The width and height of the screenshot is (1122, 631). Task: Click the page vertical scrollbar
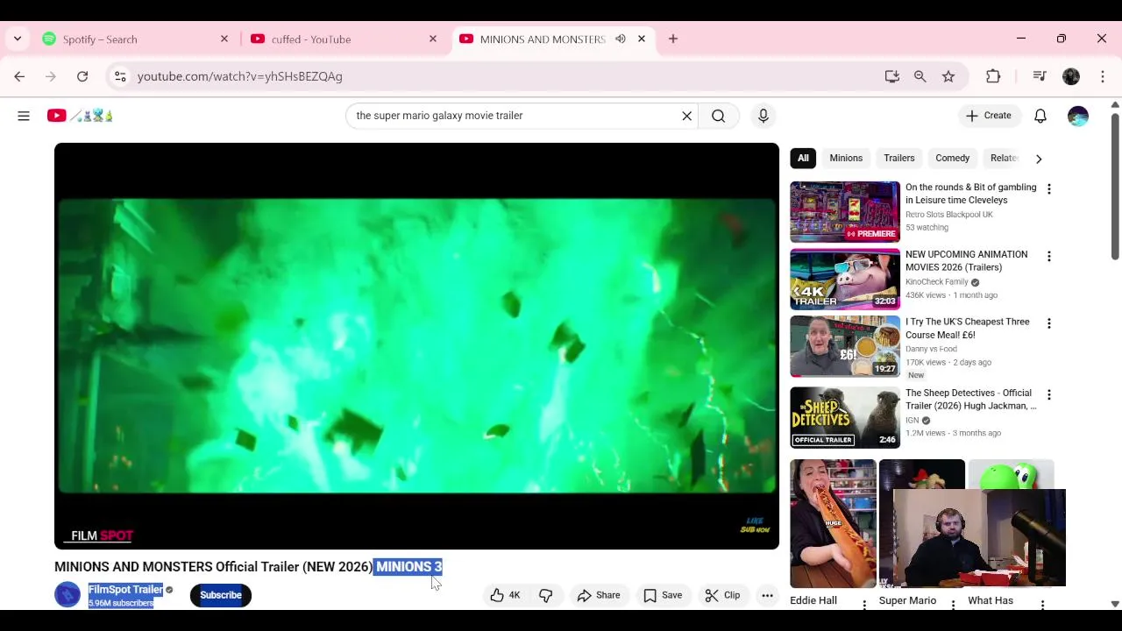click(x=1115, y=187)
